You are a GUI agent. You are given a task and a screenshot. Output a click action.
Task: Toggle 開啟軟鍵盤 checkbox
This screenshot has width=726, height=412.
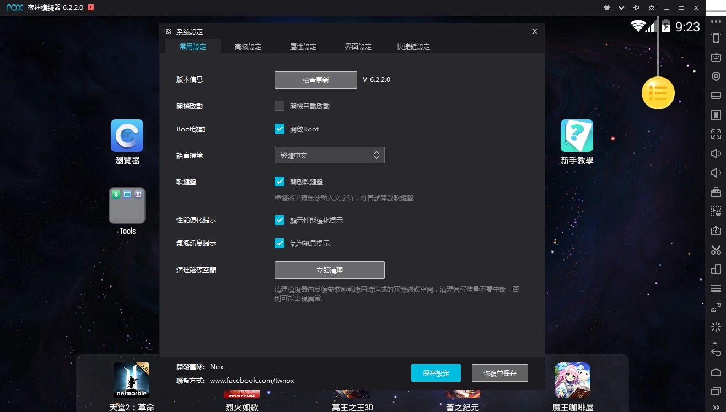(x=279, y=182)
